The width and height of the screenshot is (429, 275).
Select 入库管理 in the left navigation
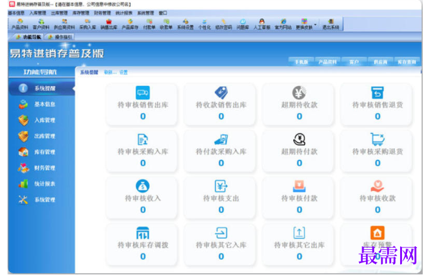coord(42,120)
